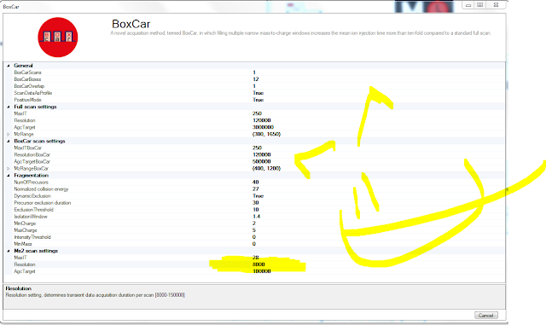Select the IntensityThreshold property label
546x325 pixels.
point(32,237)
